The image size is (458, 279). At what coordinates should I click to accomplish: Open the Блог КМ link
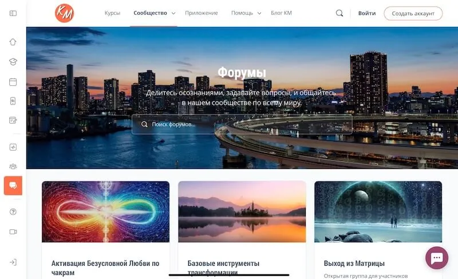coord(281,13)
